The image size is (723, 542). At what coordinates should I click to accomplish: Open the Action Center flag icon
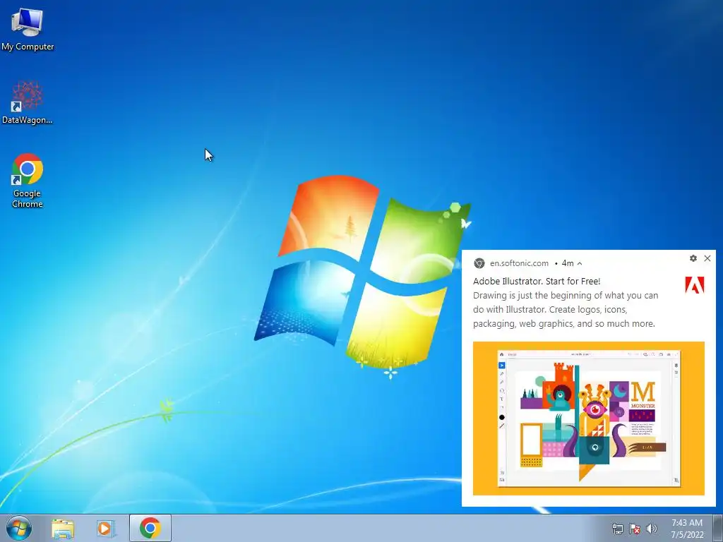(x=635, y=529)
